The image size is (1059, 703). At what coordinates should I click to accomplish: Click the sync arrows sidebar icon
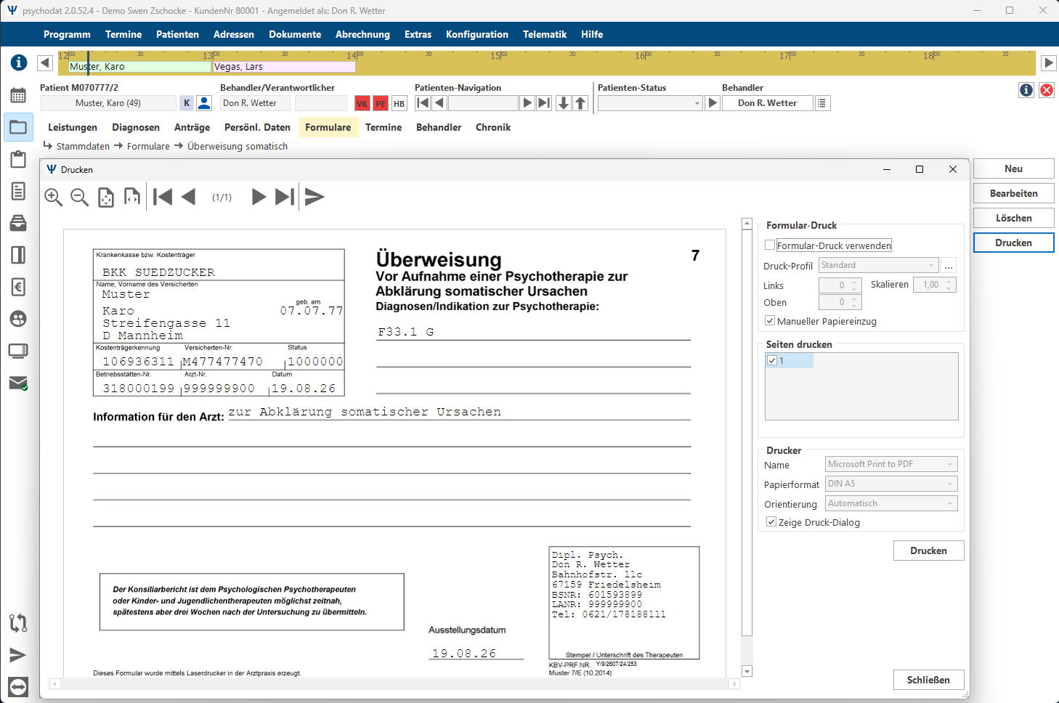[x=18, y=622]
